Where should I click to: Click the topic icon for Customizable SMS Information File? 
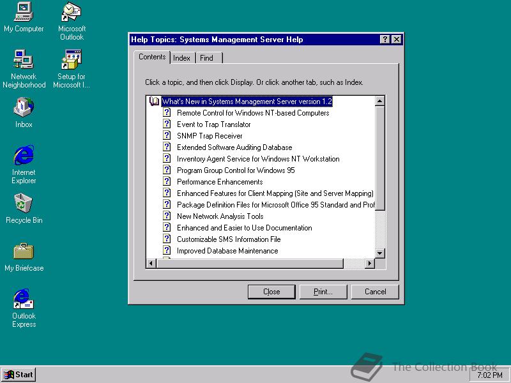[x=167, y=239]
